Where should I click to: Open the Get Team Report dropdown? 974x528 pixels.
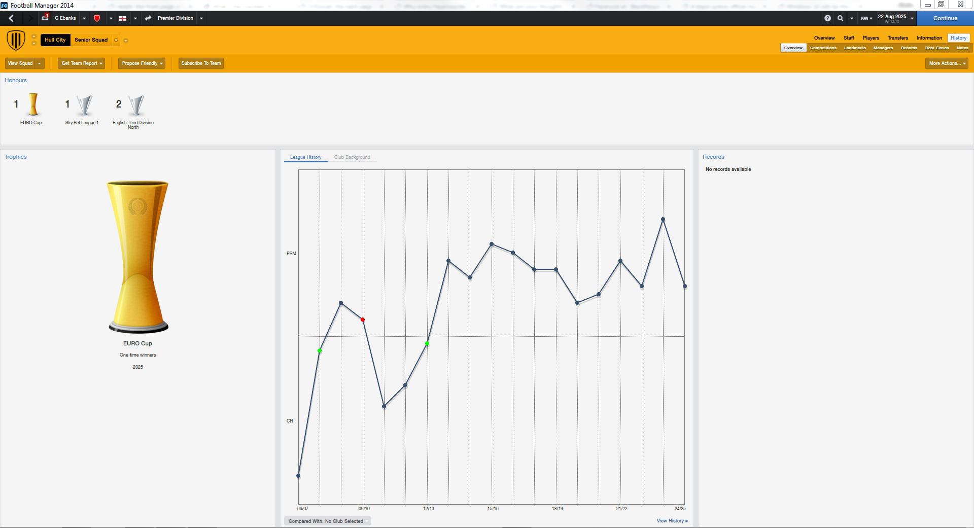[x=81, y=63]
